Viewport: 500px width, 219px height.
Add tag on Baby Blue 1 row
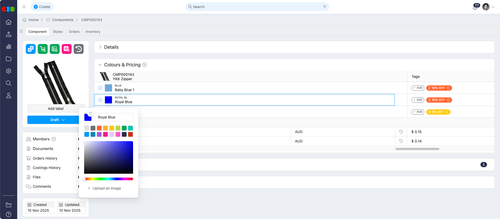pos(418,88)
